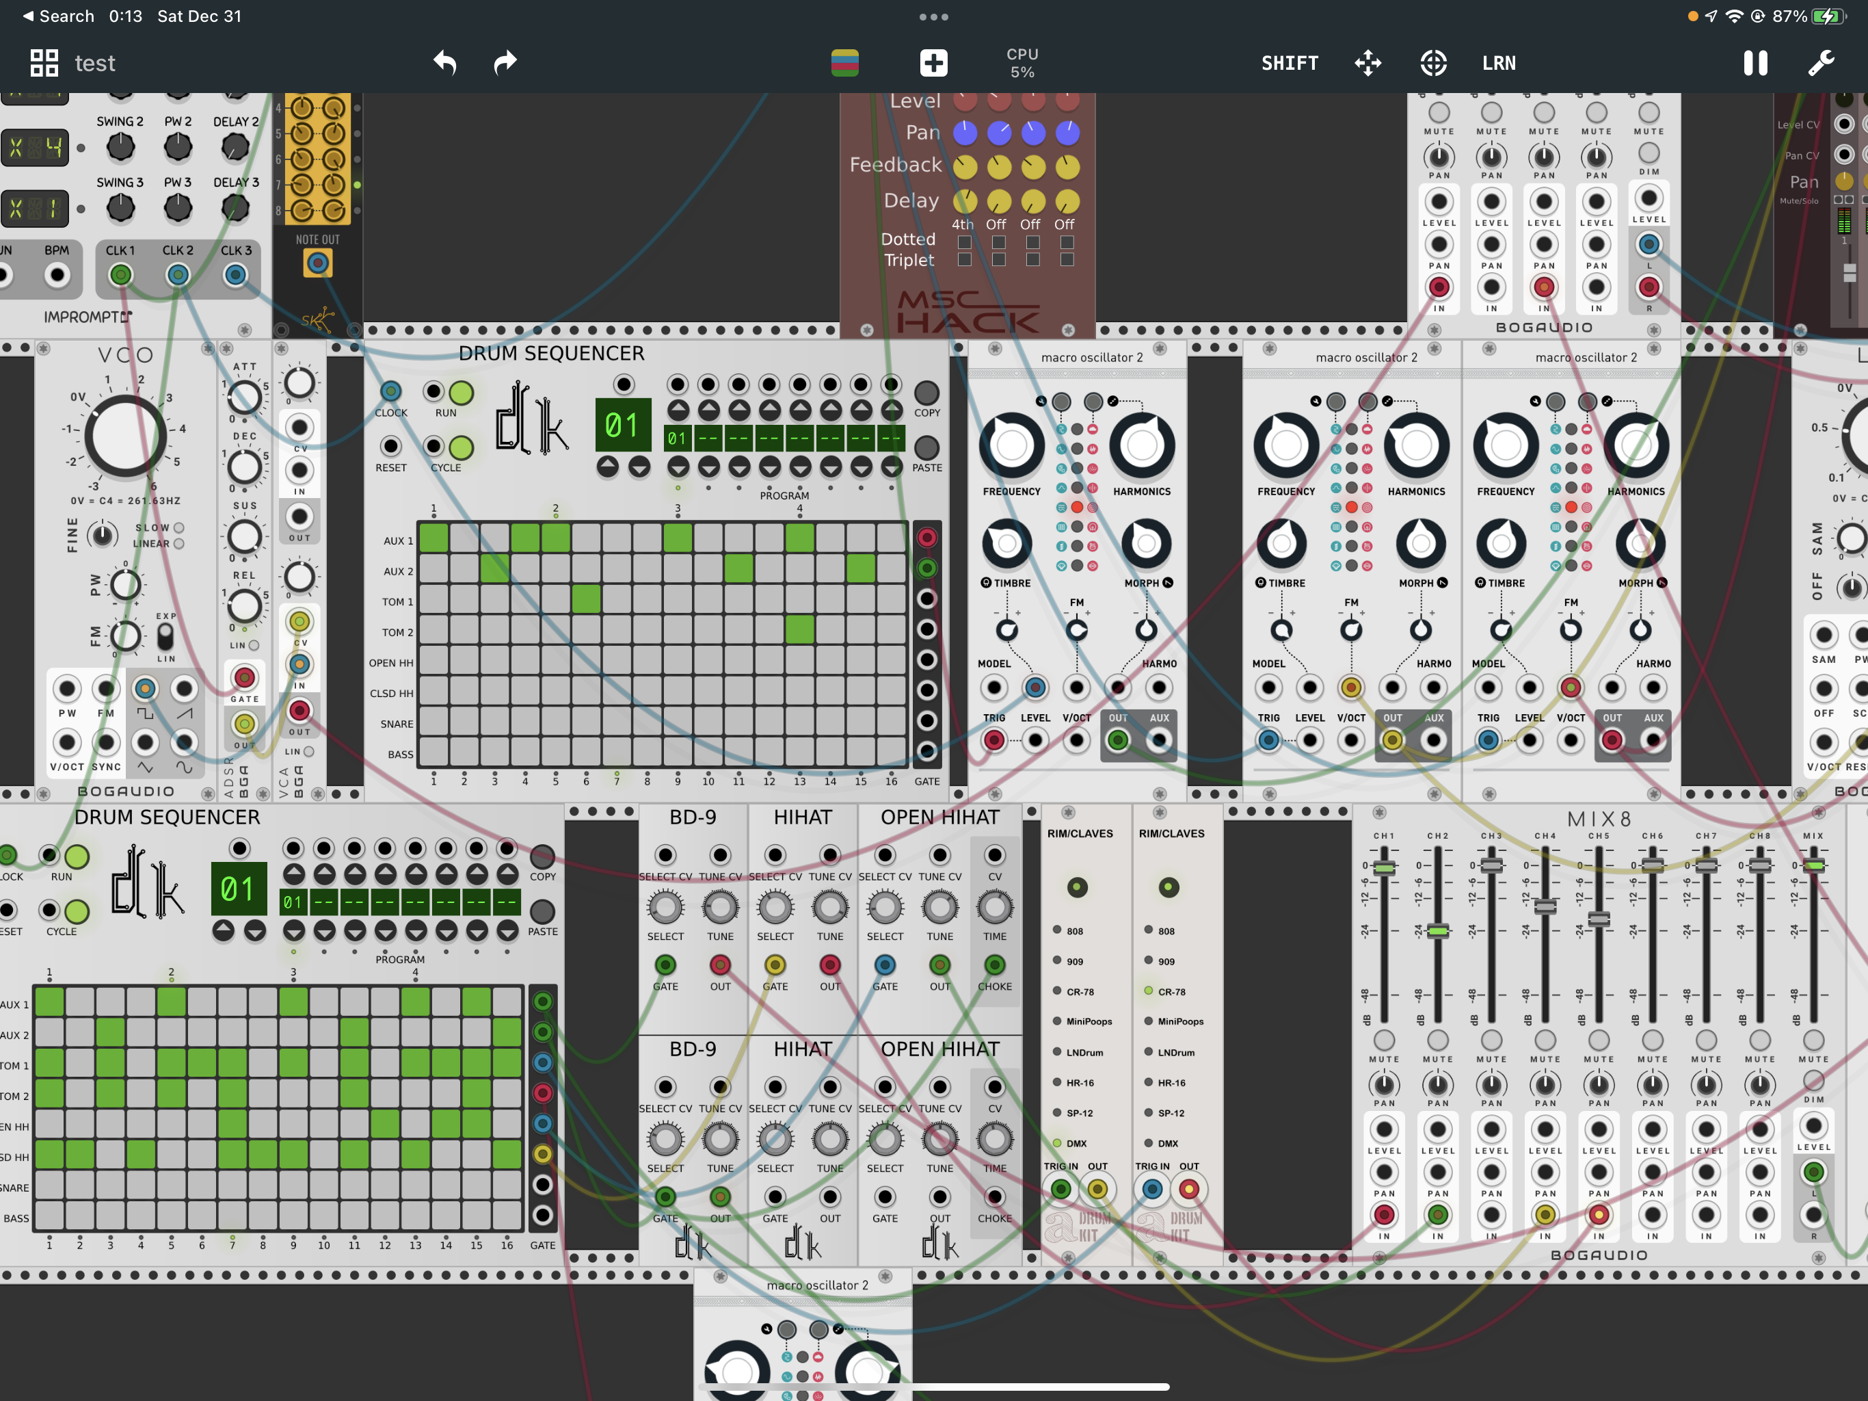Open the add module plus icon
Image resolution: width=1868 pixels, height=1401 pixels.
click(933, 62)
